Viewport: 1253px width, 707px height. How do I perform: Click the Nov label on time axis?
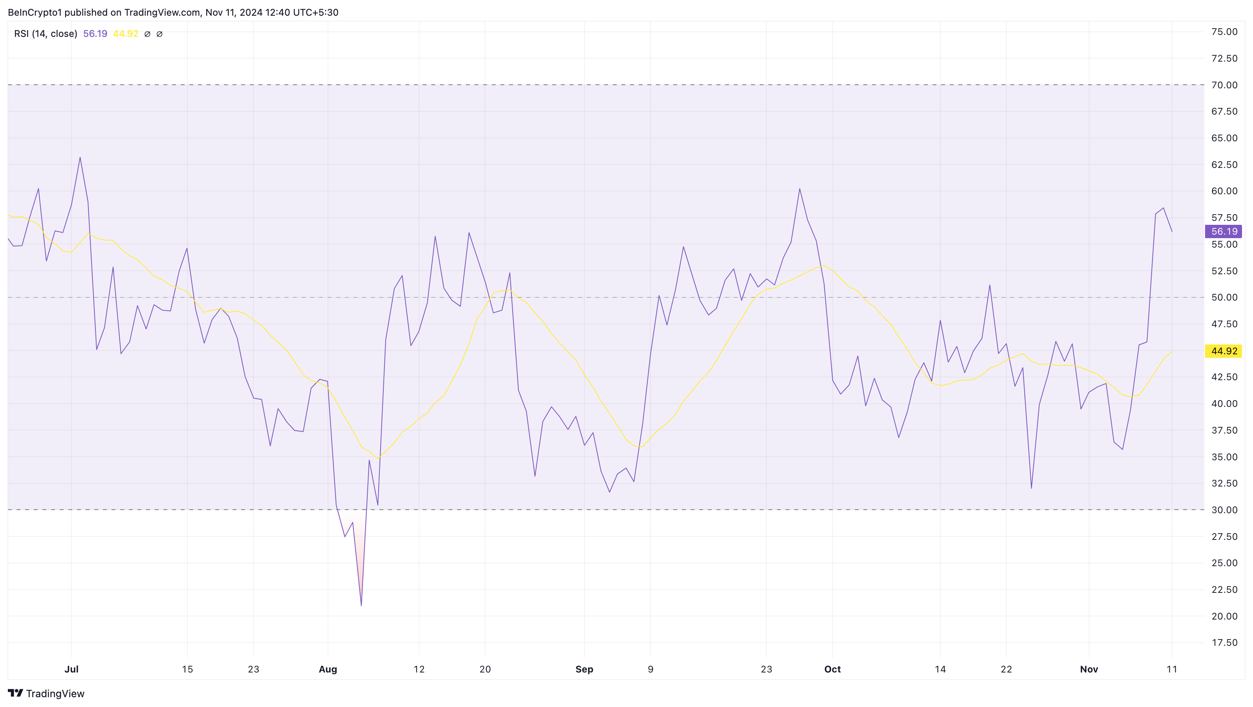pos(1088,669)
